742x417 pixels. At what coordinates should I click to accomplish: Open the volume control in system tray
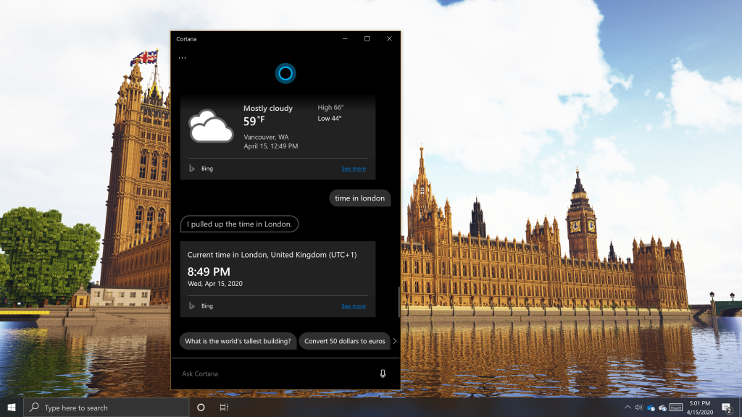(639, 408)
